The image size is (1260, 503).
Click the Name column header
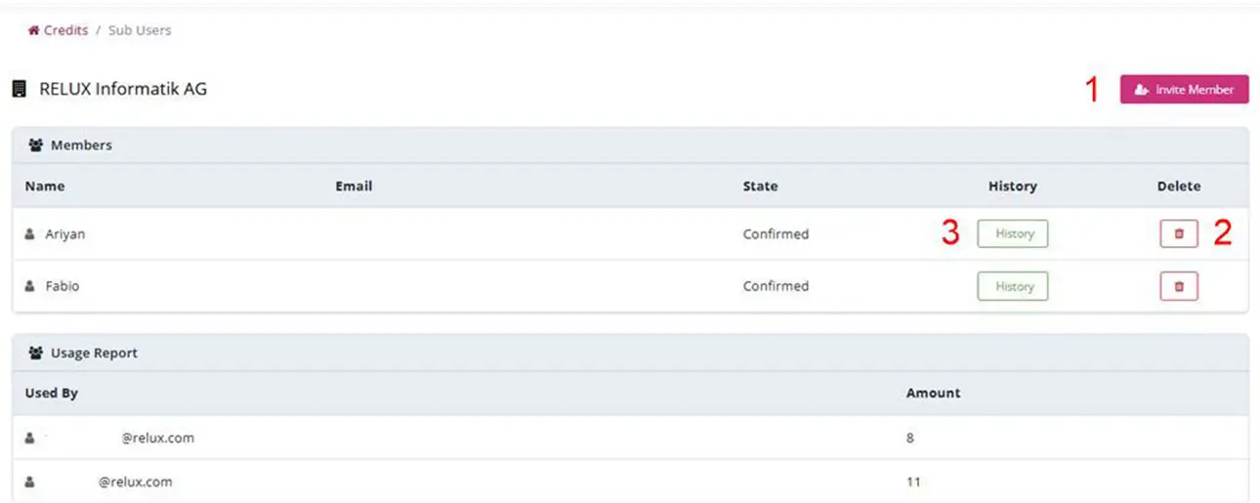coord(45,186)
